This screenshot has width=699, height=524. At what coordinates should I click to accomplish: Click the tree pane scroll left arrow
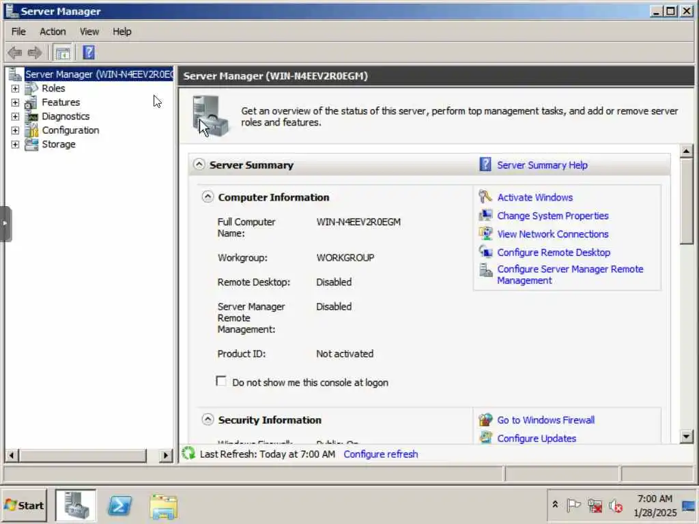[12, 455]
